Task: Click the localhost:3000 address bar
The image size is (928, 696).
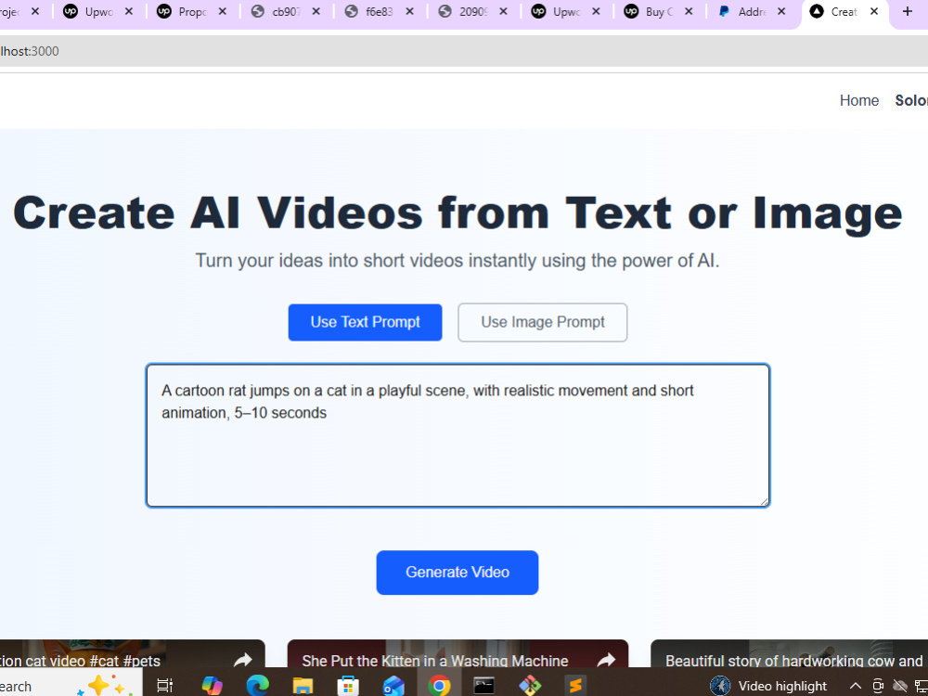Action: (x=464, y=51)
